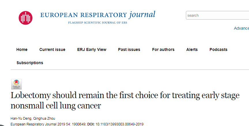Open the Current issue menu item

[52, 49]
